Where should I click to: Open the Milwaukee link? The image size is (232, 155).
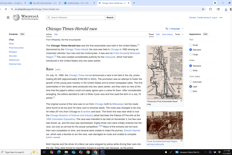[x=118, y=104]
